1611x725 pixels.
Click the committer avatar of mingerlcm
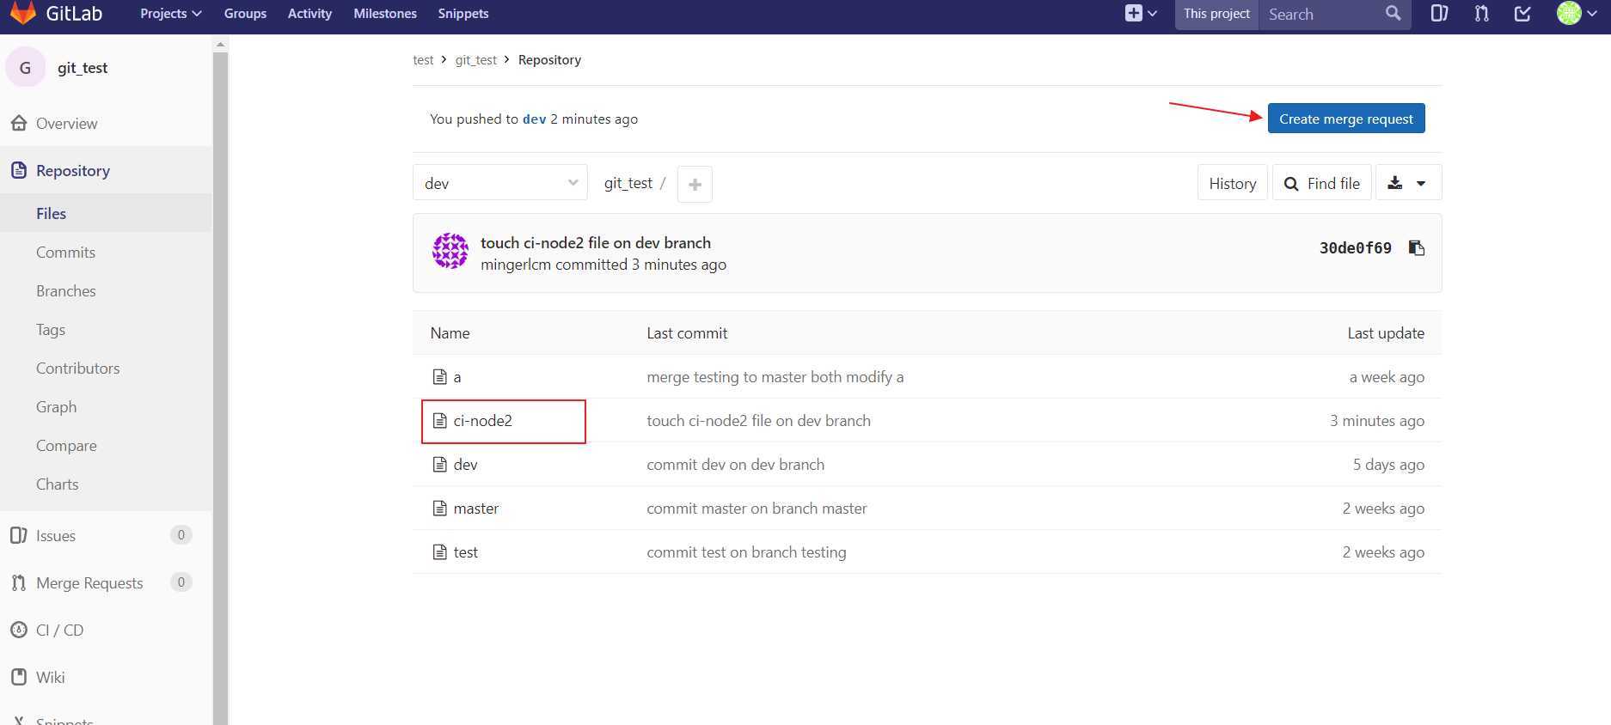pyautogui.click(x=450, y=251)
